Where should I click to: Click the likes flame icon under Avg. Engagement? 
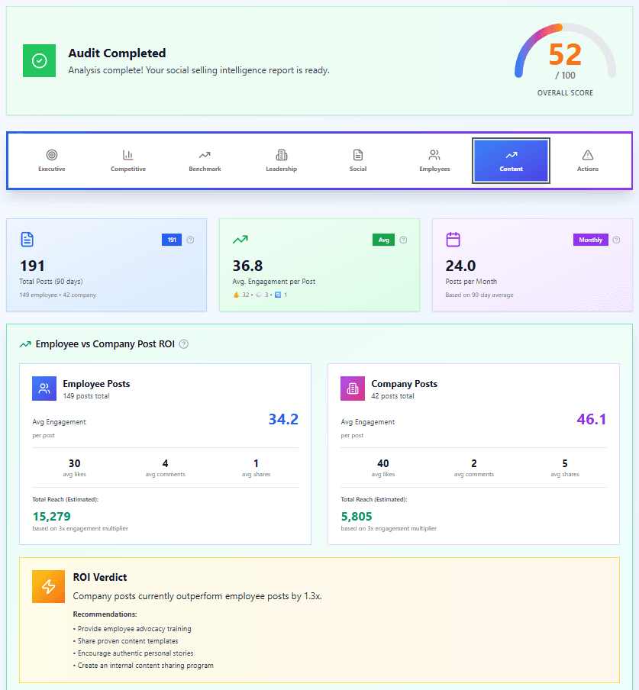click(237, 295)
